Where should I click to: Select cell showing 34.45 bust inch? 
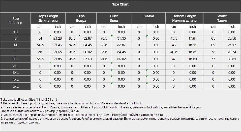(122, 52)
